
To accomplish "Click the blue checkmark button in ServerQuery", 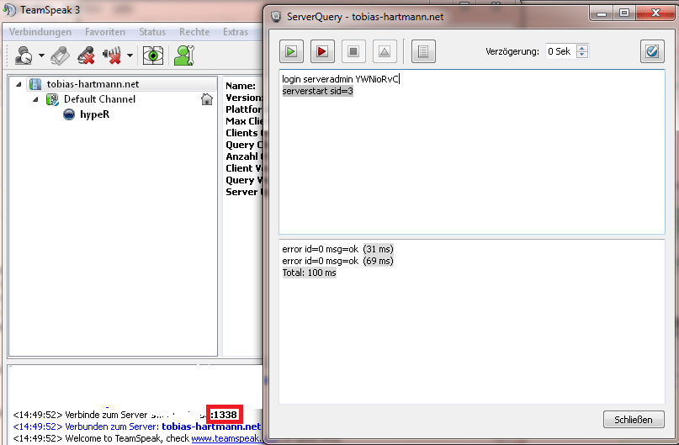I will pos(652,51).
